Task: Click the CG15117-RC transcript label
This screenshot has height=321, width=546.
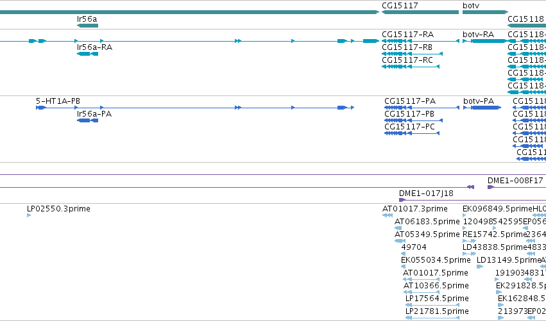Action: [x=407, y=60]
